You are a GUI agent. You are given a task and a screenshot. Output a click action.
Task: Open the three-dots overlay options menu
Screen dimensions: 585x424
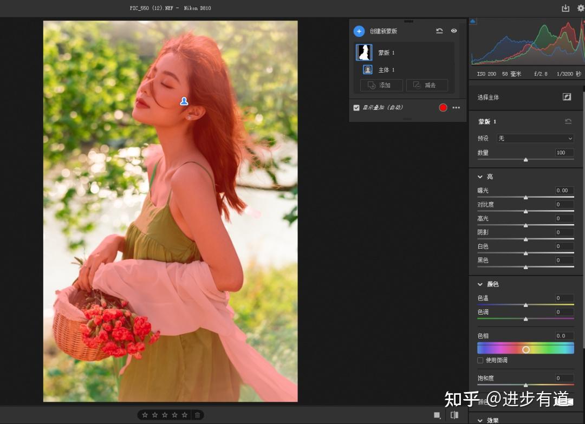tap(456, 108)
